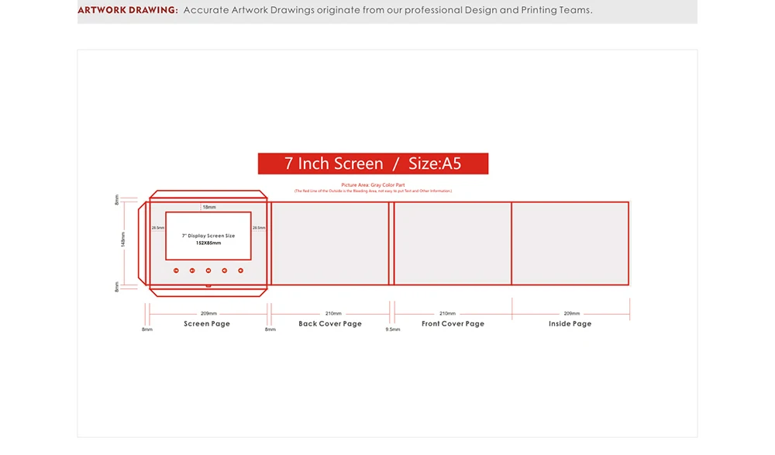The width and height of the screenshot is (775, 455).
Task: Click the red bleeding-area note in parentheses
Action: (x=374, y=191)
